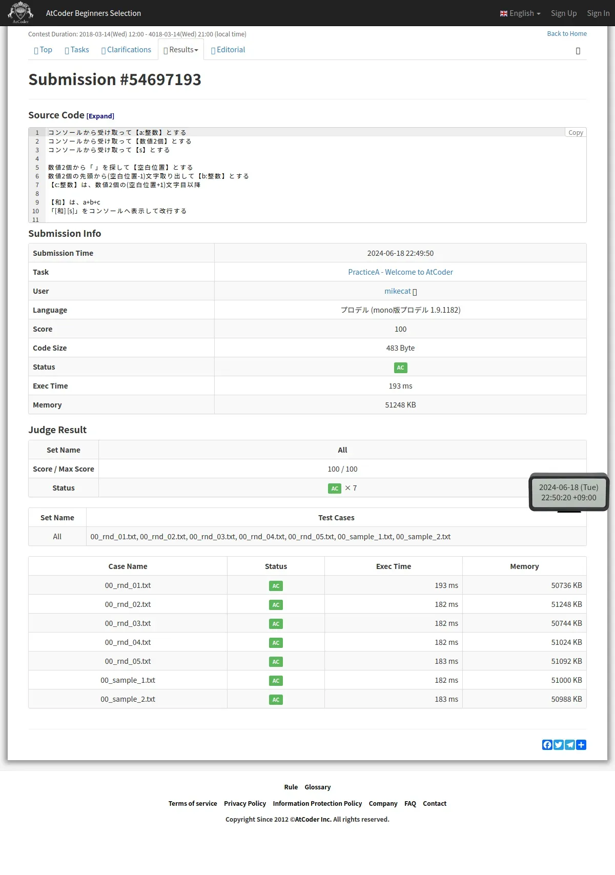Screen dimensions: 615x875
Task: Open the Editorial tab
Action: pos(228,50)
